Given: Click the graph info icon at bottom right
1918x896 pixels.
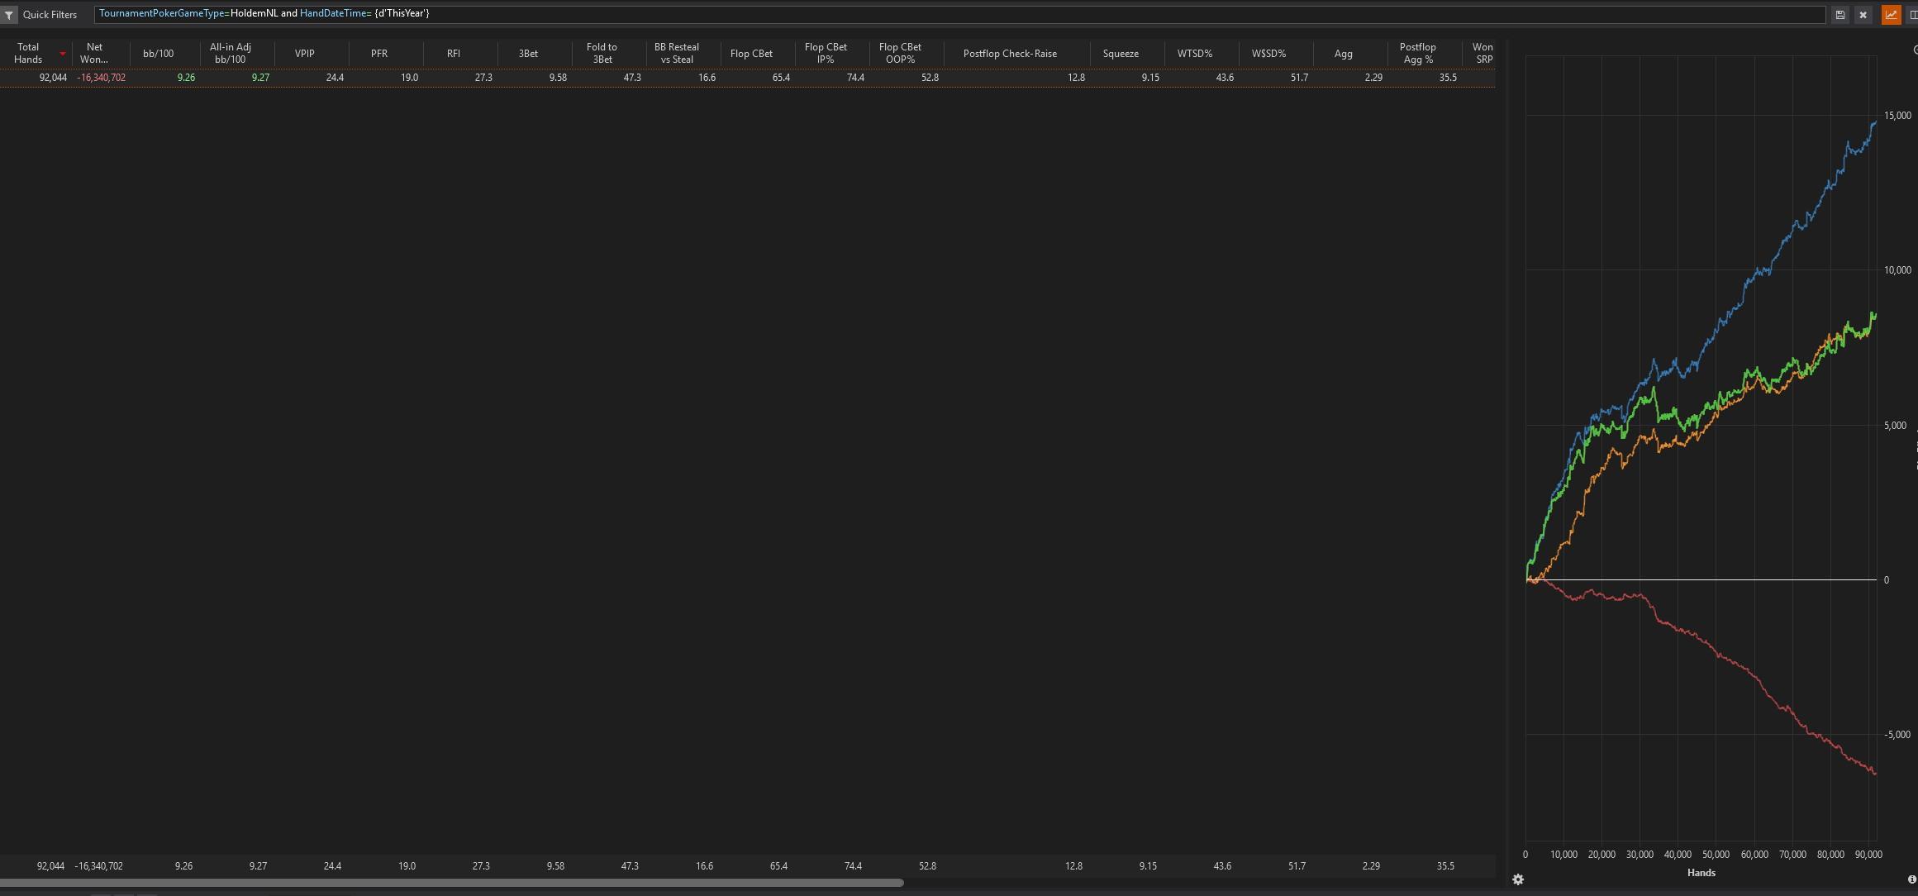Looking at the screenshot, I should pyautogui.click(x=1911, y=879).
